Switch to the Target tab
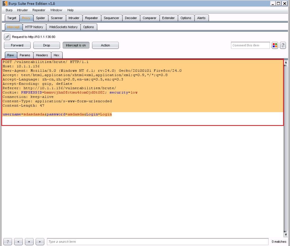The height and width of the screenshot is (246, 290). point(12,18)
